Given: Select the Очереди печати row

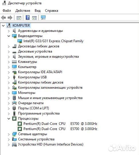Looking at the screenshot, I should [31, 103].
